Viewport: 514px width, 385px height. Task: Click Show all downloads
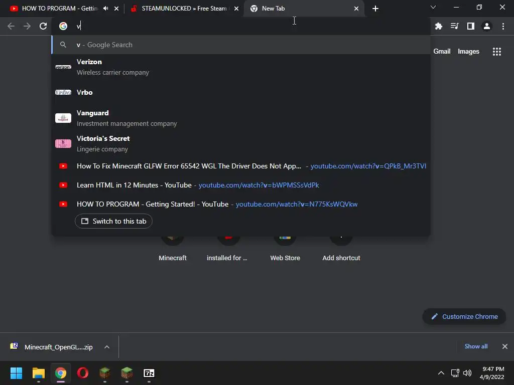pyautogui.click(x=476, y=346)
